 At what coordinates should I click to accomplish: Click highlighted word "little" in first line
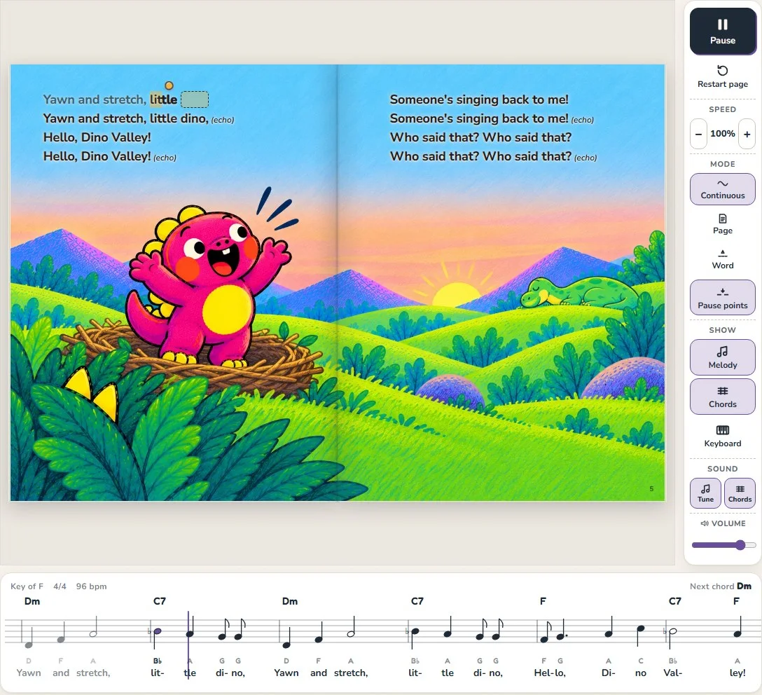[163, 99]
